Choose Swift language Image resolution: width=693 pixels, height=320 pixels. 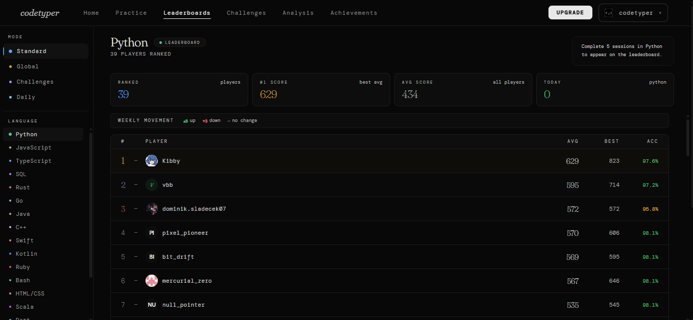tap(43, 240)
